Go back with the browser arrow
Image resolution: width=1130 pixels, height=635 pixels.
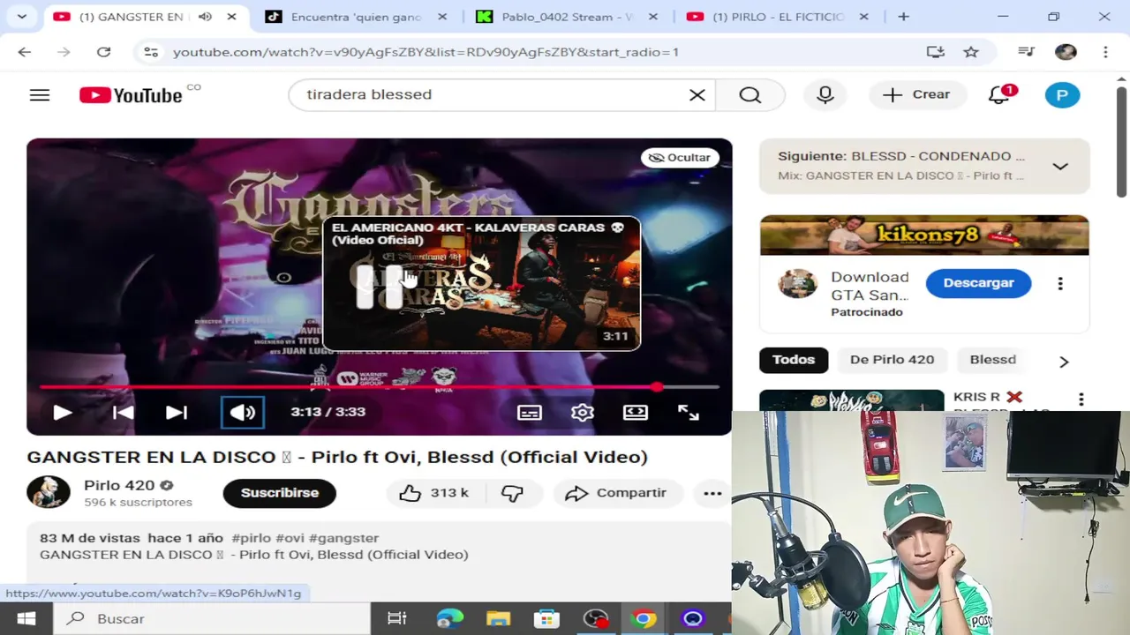point(25,52)
